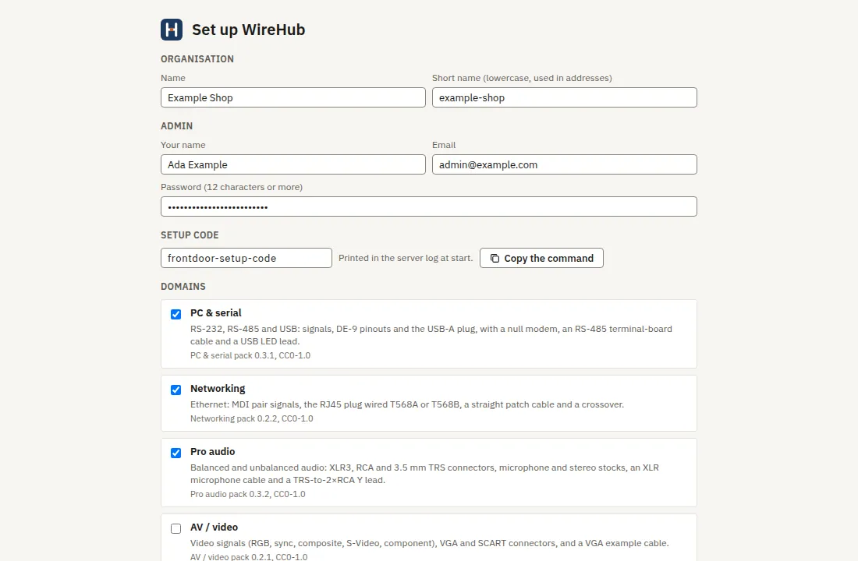The height and width of the screenshot is (561, 858).
Task: Uncheck the Networking domain checkbox
Action: click(175, 390)
